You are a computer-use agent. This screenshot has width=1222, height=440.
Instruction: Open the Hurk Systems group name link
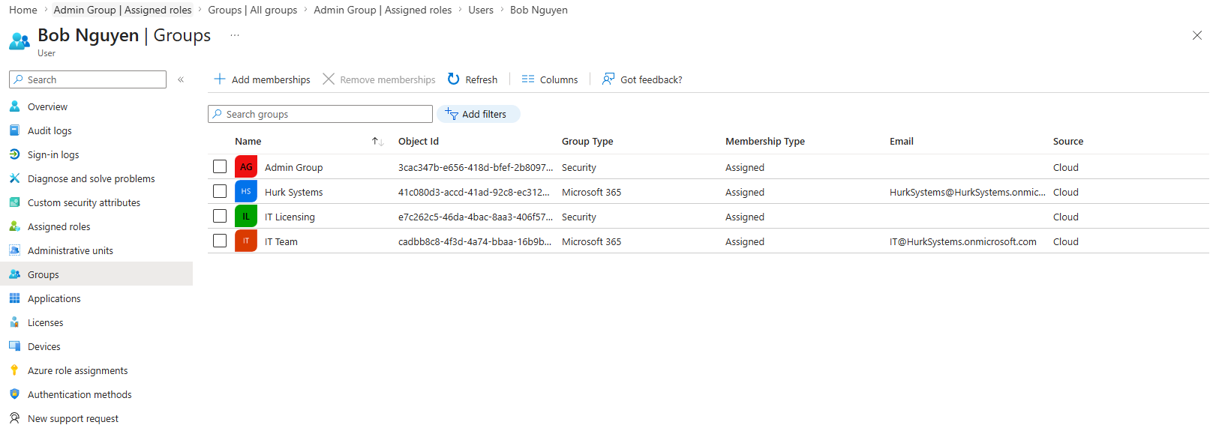(294, 192)
